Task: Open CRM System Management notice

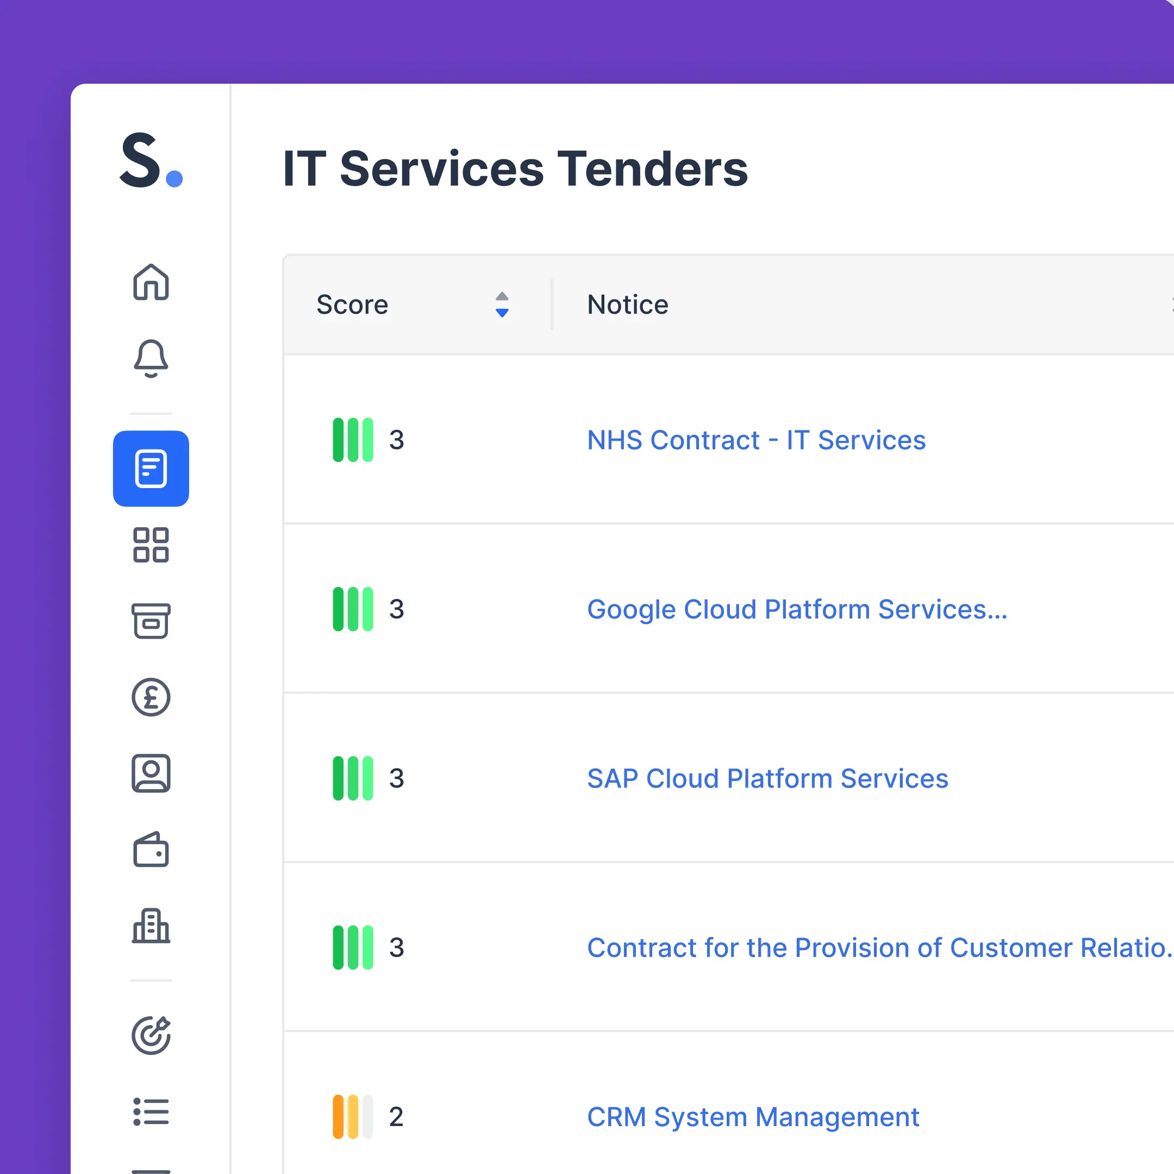Action: click(753, 1117)
